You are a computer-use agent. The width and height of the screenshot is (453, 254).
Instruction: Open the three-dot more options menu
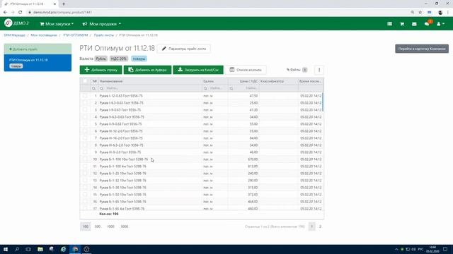pyautogui.click(x=319, y=70)
